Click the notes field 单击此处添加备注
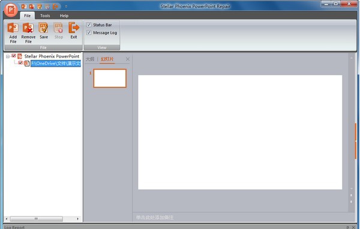Image resolution: width=360 pixels, height=229 pixels. point(155,217)
